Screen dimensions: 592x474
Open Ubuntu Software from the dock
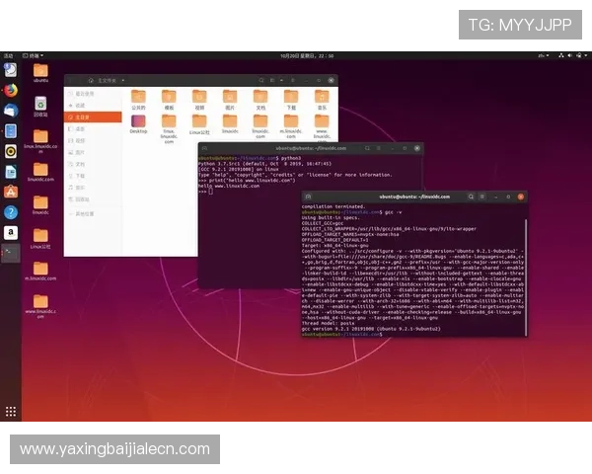[11, 192]
